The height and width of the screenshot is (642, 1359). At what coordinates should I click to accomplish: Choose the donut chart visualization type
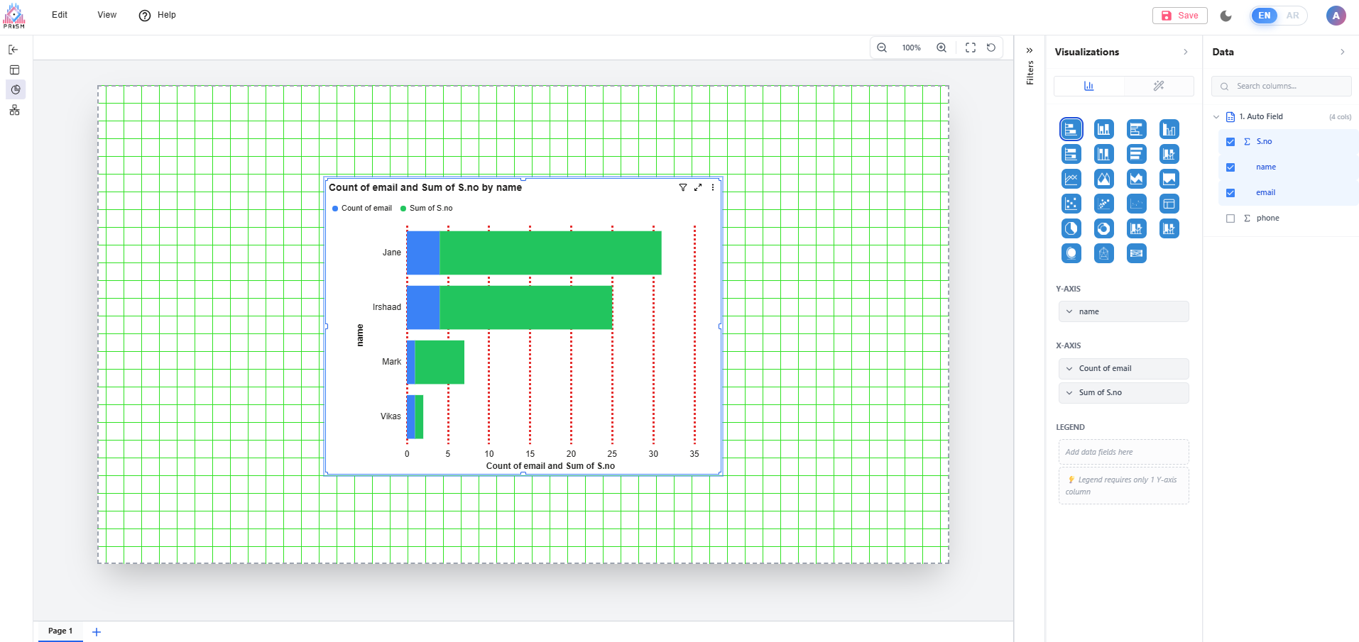point(1103,228)
